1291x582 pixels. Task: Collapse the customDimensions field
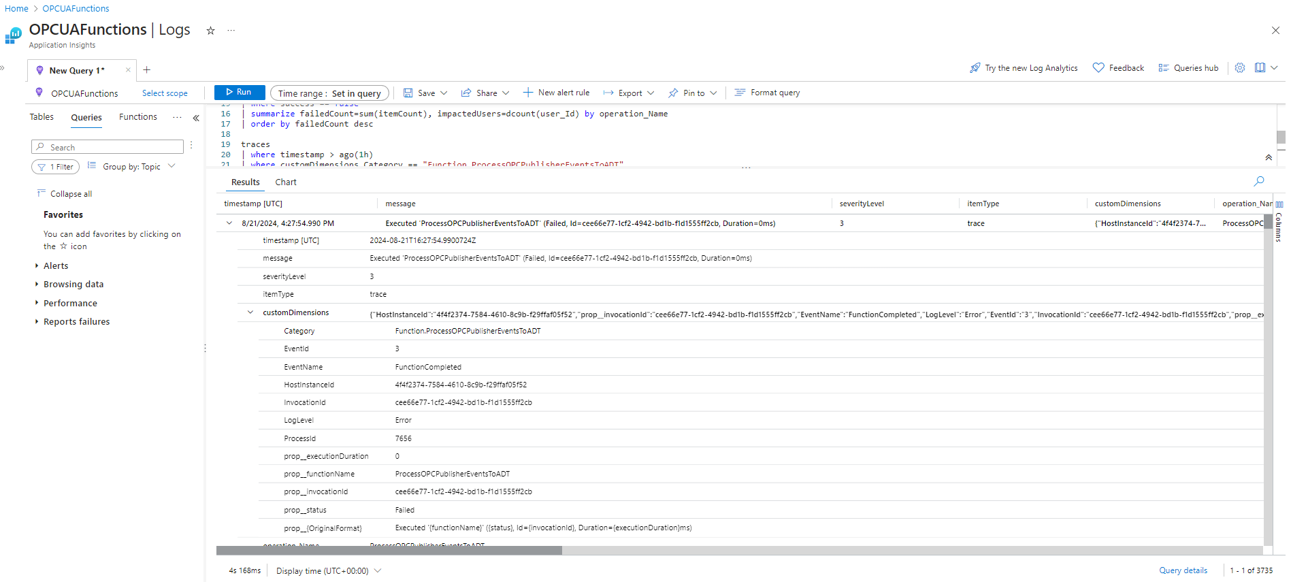pos(250,312)
